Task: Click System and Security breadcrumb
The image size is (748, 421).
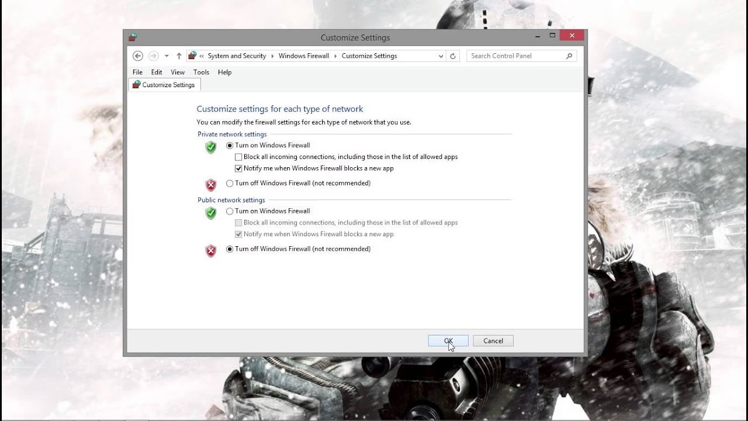Action: [x=237, y=56]
